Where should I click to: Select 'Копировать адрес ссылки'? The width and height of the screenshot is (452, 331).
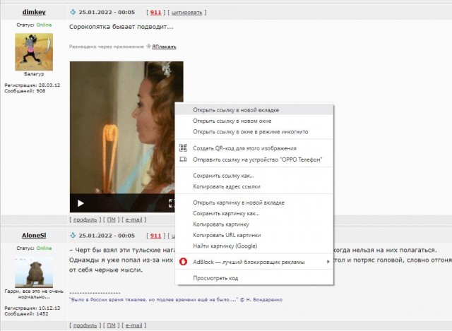coord(254,186)
